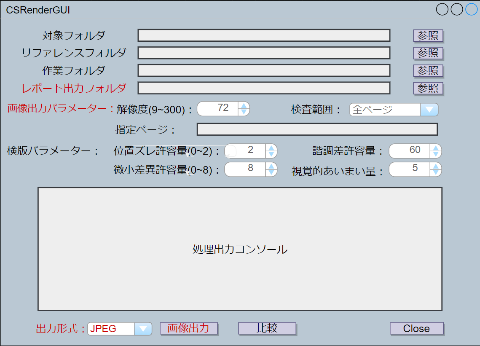This screenshot has width=480, height=346.
Task: Click the Close button
Action: [416, 328]
